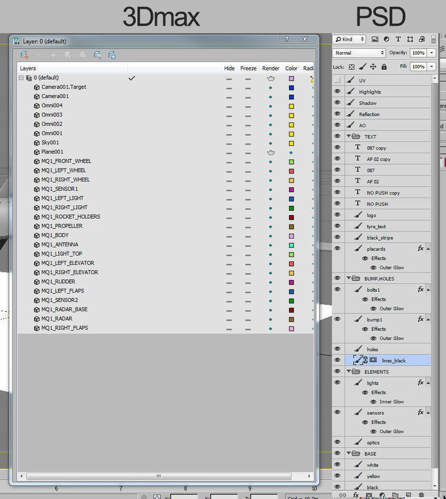The width and height of the screenshot is (446, 499).
Task: Click fx icon on bolts1 layer
Action: tap(420, 289)
